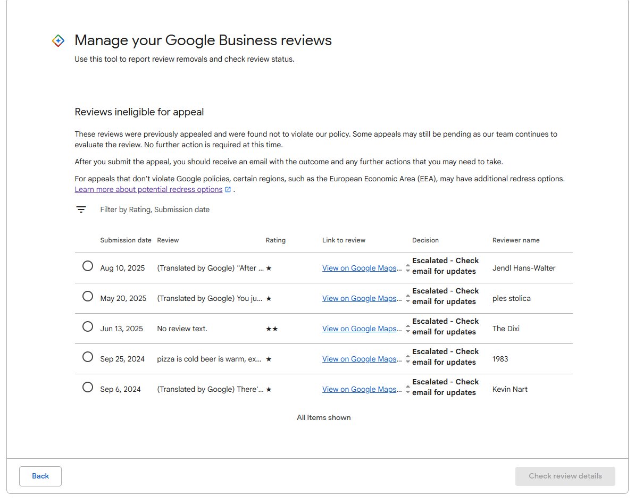
Task: Open 'View on Google Maps' for Sep 25, 2024 review
Action: point(362,359)
